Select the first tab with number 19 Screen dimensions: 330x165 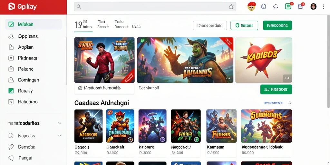click(x=83, y=25)
